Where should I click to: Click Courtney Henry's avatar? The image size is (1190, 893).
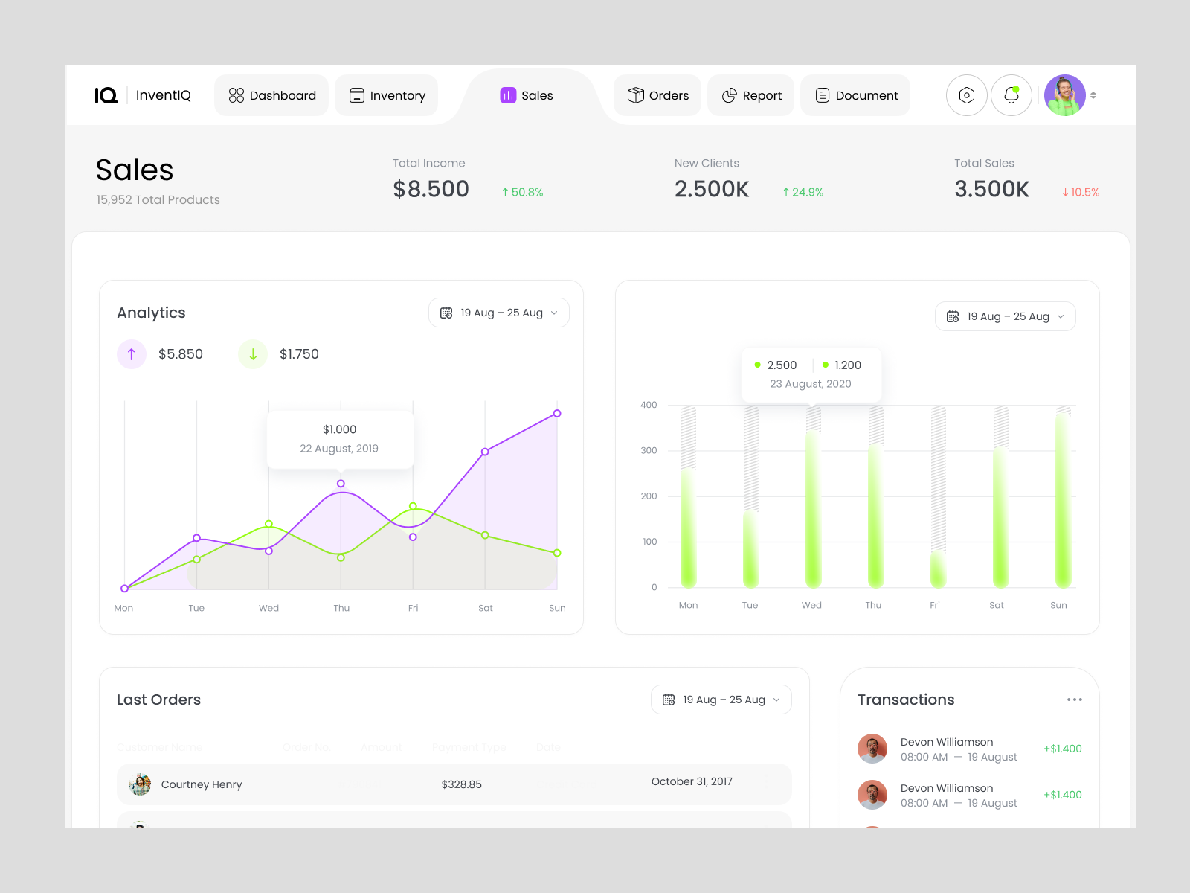click(140, 784)
